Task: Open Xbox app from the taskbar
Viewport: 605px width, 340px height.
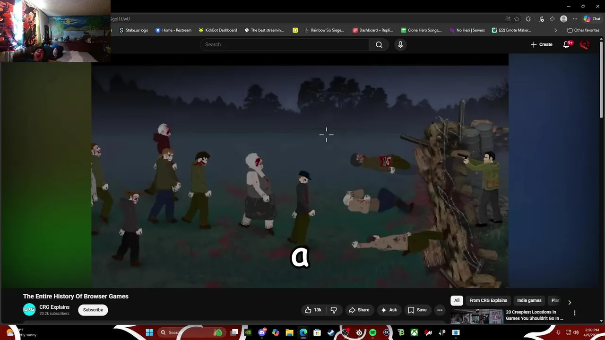Action: point(414,332)
